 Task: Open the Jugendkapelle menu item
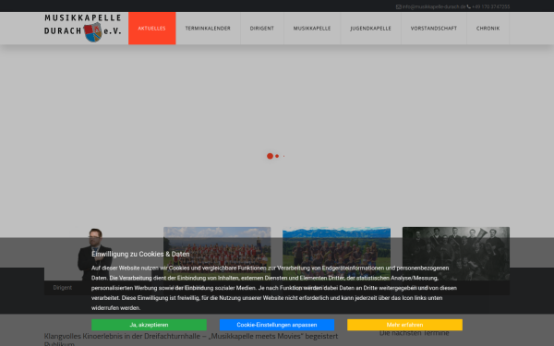click(x=370, y=29)
